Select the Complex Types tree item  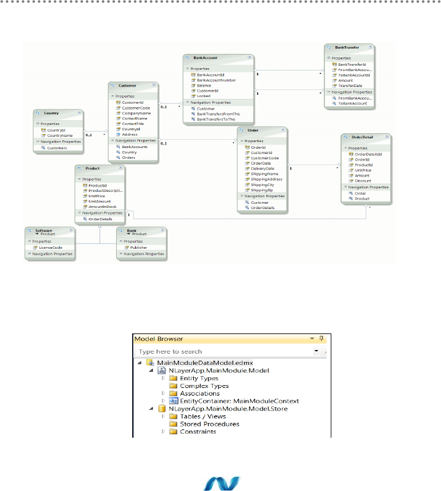(x=204, y=386)
